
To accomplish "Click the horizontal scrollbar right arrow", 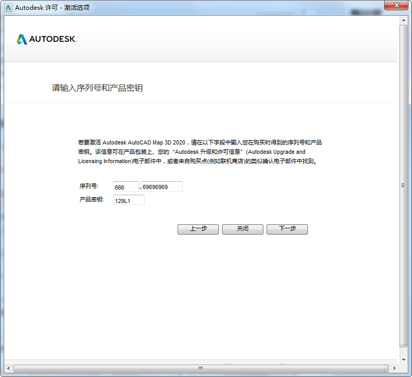I will click(x=394, y=368).
